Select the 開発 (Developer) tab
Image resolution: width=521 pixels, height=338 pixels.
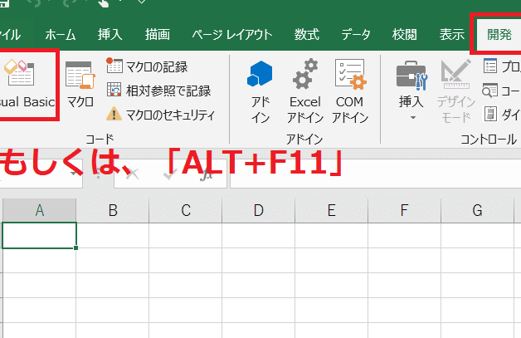[x=499, y=34]
